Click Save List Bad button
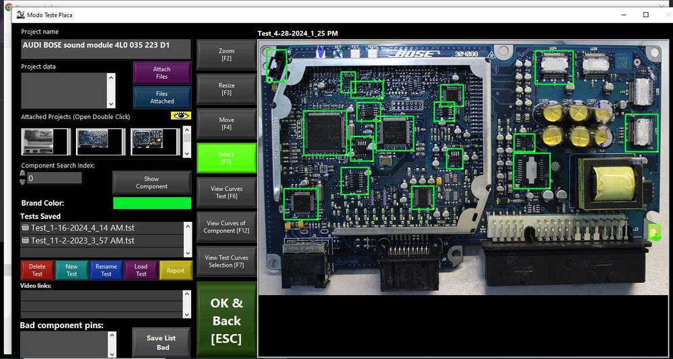Viewport: 673px width, 359px height. point(162,342)
